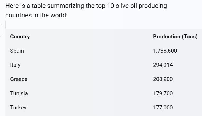The width and height of the screenshot is (202, 116).
Task: Click the Turkey entry in the table
Action: 18,108
